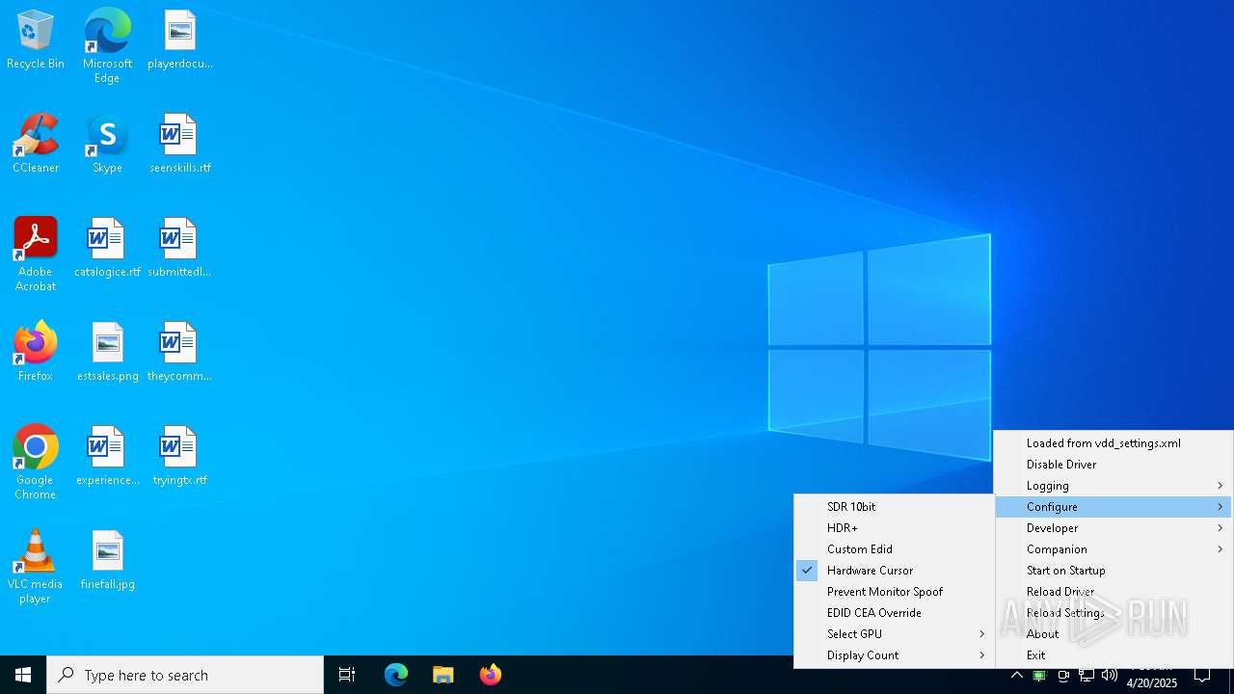Image resolution: width=1234 pixels, height=694 pixels.
Task: Select the CCleaner desktop shortcut
Action: pyautogui.click(x=36, y=145)
